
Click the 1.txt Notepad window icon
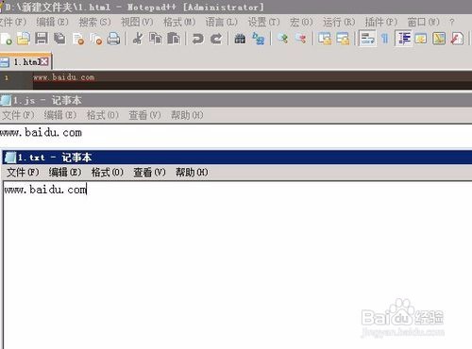click(10, 158)
